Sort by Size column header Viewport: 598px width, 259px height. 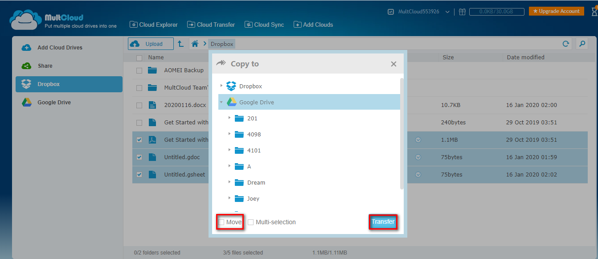click(x=448, y=58)
